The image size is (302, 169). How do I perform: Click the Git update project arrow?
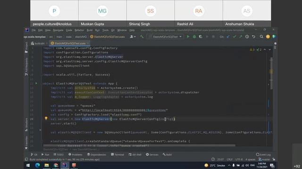(228, 37)
